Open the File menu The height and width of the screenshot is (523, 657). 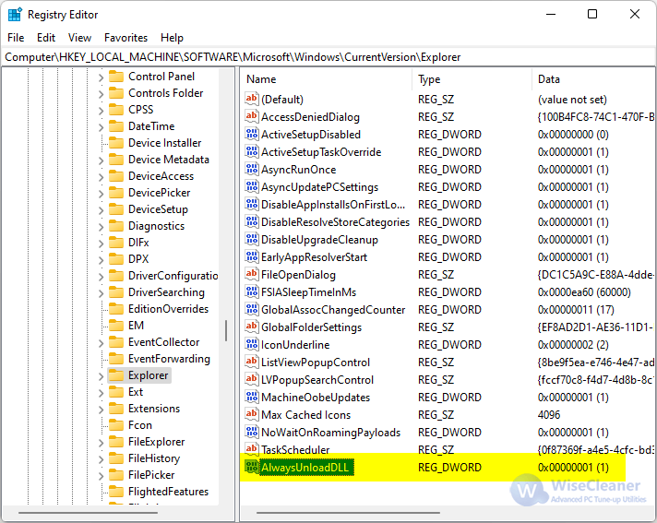click(16, 38)
